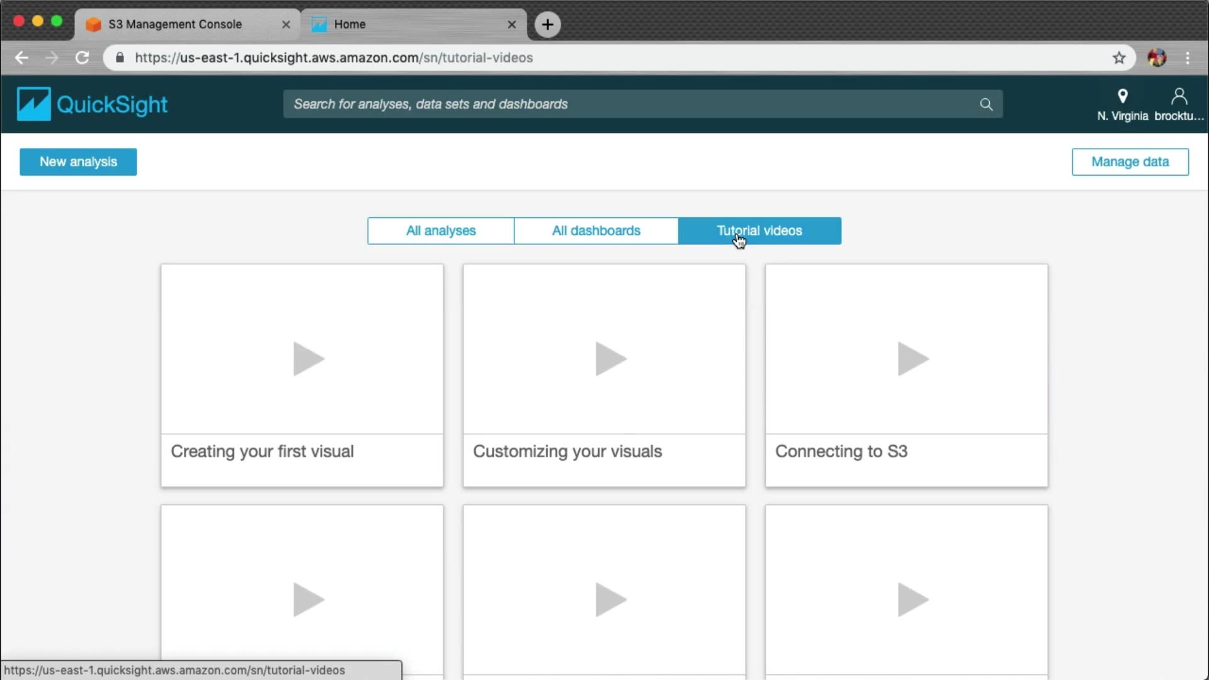Image resolution: width=1209 pixels, height=680 pixels.
Task: Open the N. Virginia region selector
Action: 1122,105
